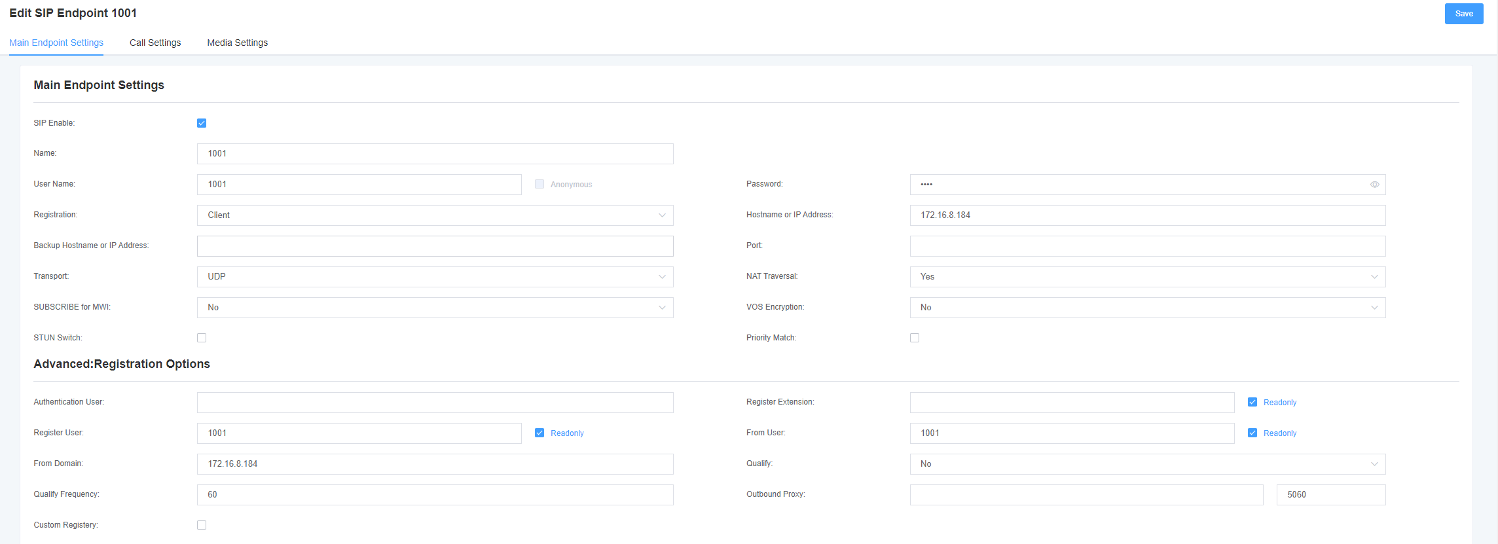Click the Backup Hostname or IP Address field

click(435, 246)
